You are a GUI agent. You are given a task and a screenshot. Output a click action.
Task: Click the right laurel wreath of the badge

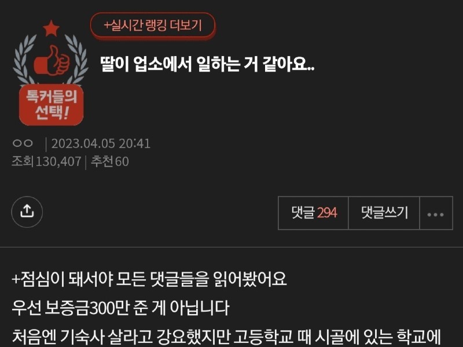click(x=78, y=59)
